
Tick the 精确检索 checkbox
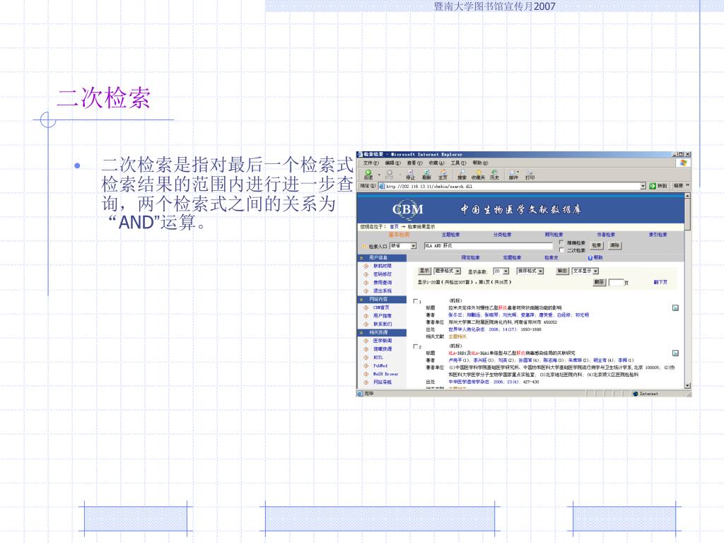pyautogui.click(x=561, y=242)
